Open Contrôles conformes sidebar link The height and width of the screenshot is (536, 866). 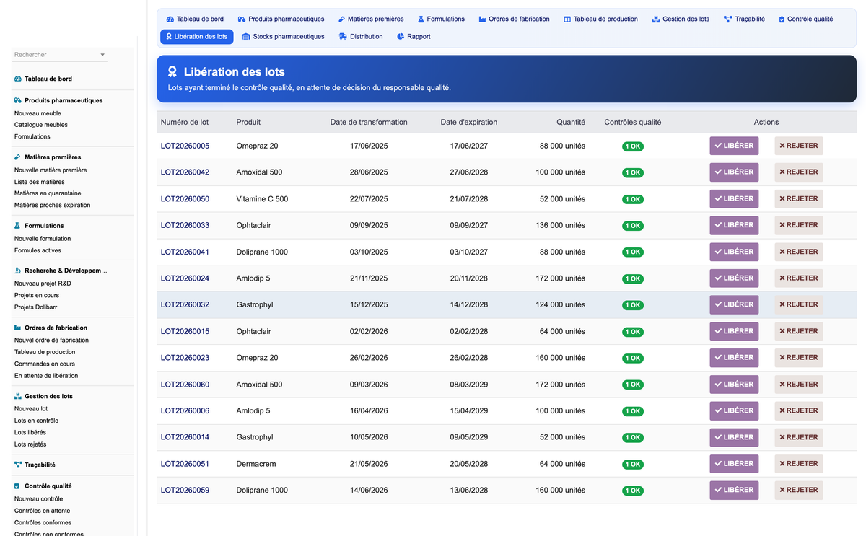(43, 523)
